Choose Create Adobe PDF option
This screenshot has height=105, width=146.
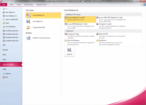point(43,28)
